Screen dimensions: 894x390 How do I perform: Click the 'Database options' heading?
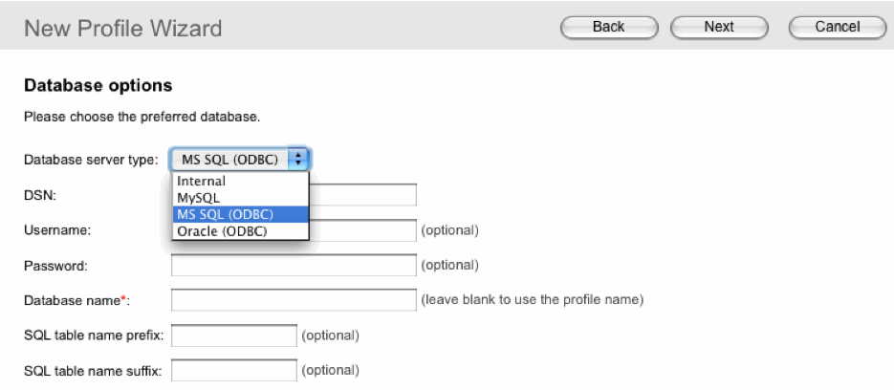[97, 86]
